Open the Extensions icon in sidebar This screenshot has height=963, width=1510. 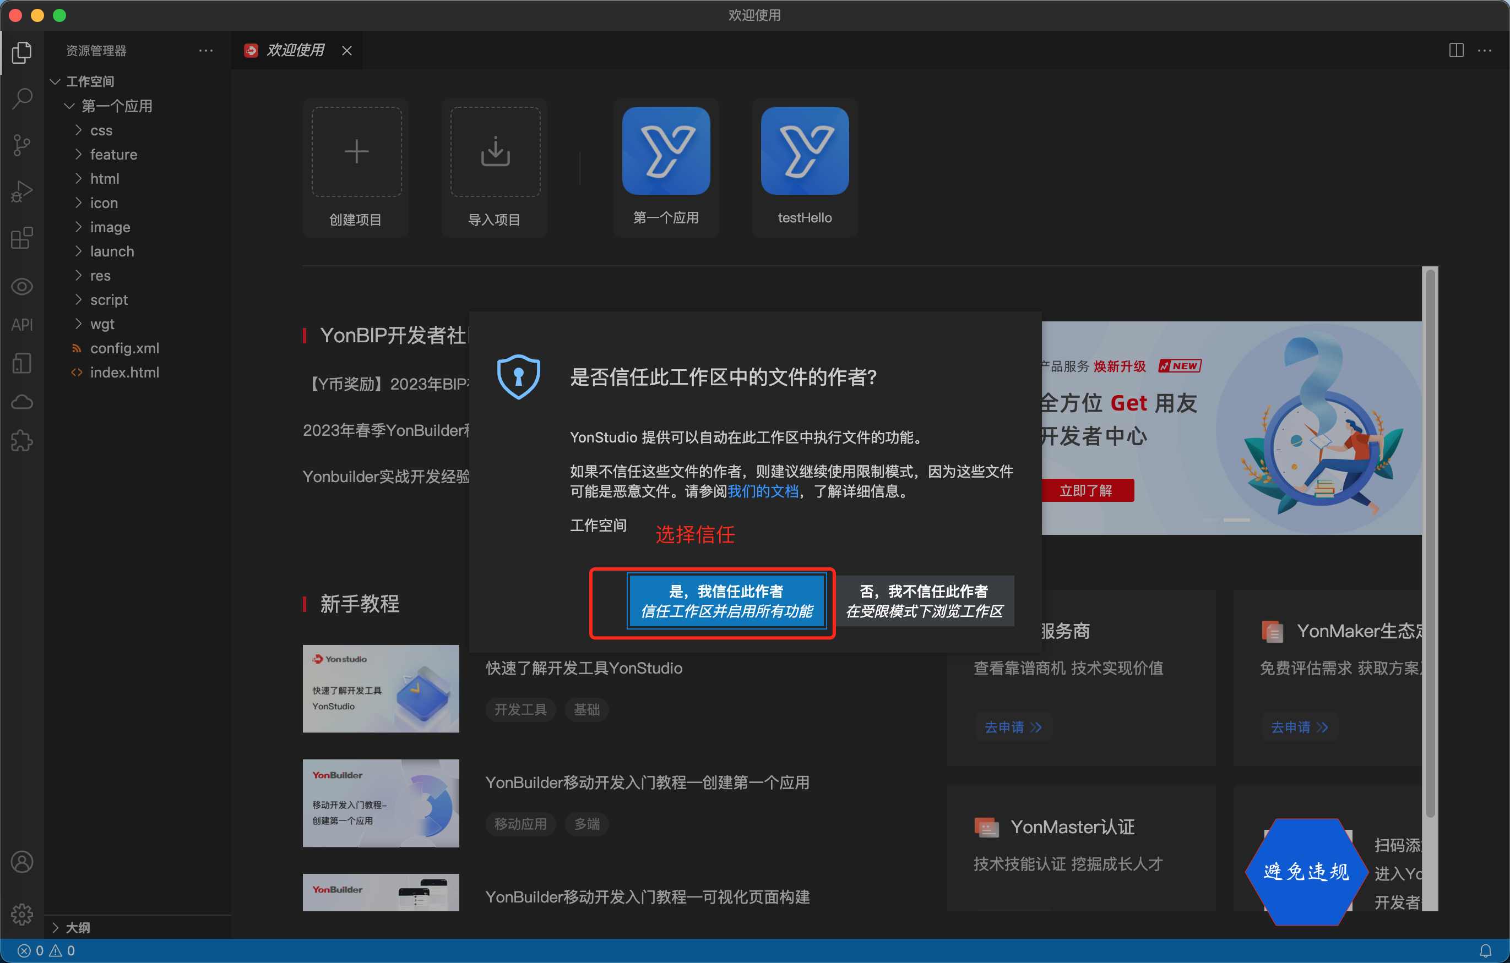[x=23, y=239]
